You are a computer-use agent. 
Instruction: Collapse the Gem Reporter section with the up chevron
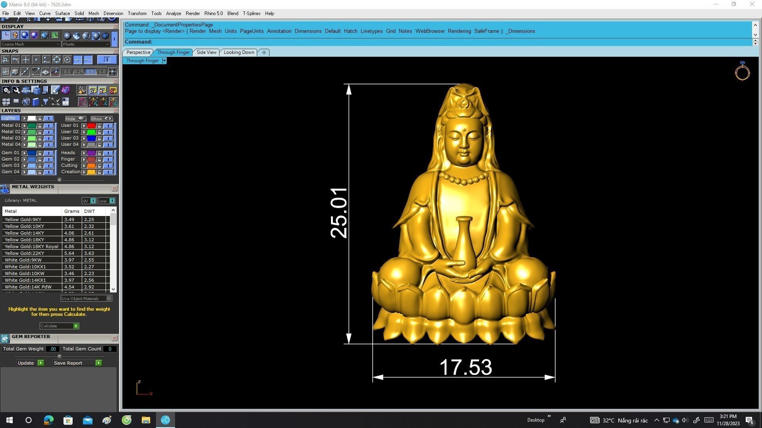click(60, 356)
